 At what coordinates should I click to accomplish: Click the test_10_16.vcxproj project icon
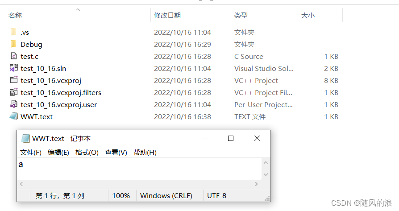[13, 80]
